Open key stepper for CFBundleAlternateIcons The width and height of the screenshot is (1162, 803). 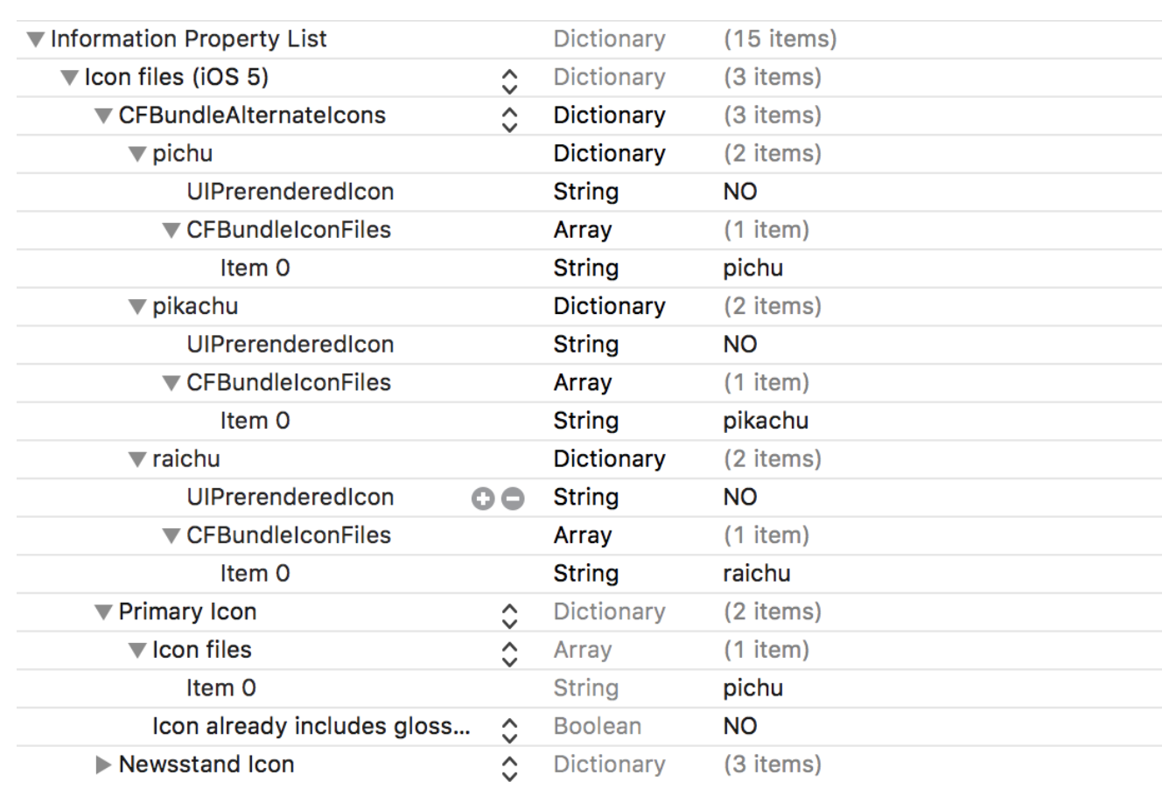pyautogui.click(x=509, y=120)
